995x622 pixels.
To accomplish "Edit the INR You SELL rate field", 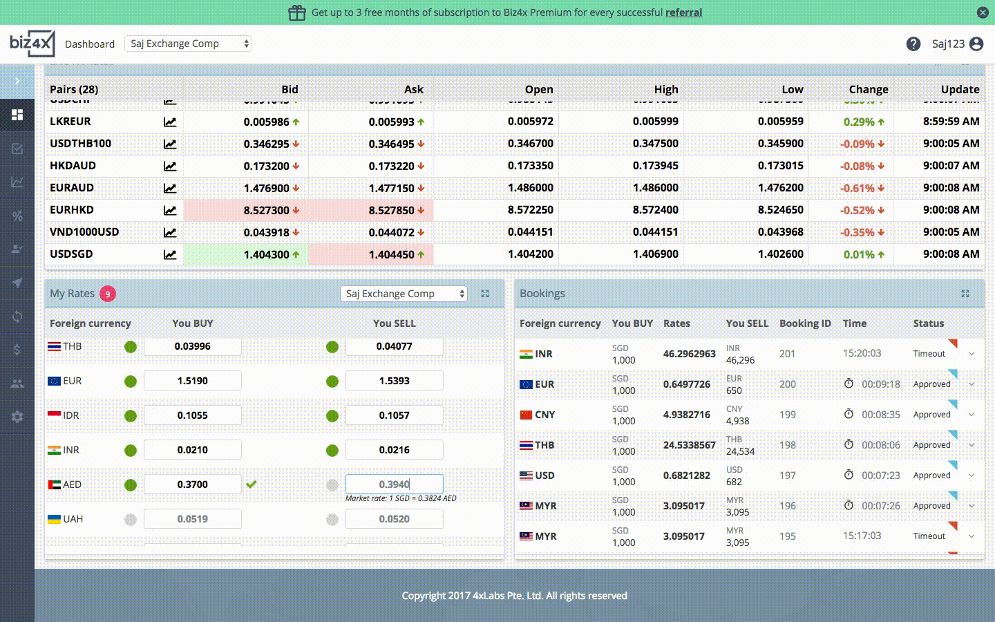I will (395, 450).
